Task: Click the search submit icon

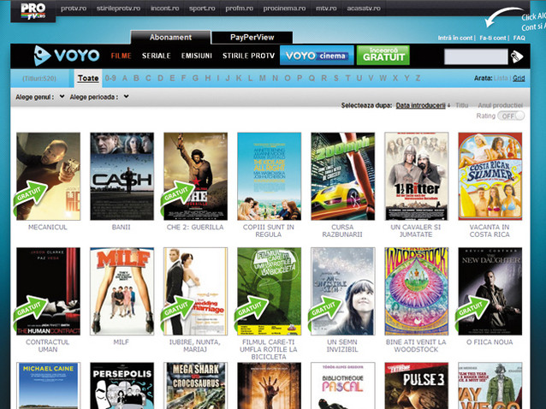Action: pyautogui.click(x=517, y=56)
